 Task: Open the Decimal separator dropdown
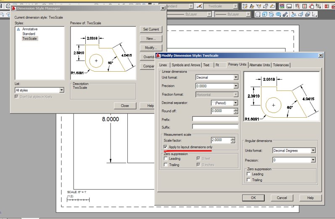(235, 103)
